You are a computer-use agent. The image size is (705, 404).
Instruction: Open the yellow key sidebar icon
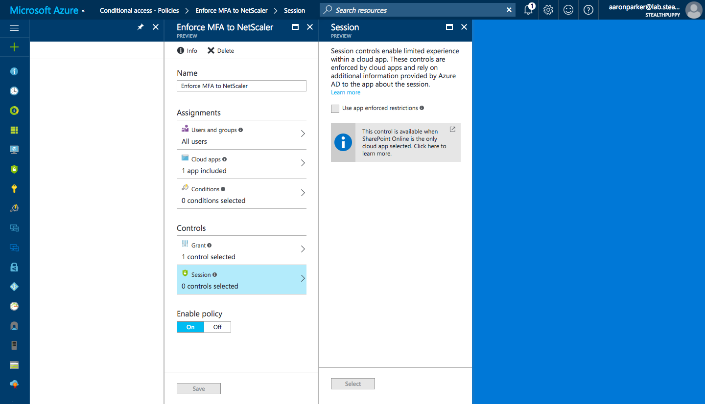pos(14,189)
